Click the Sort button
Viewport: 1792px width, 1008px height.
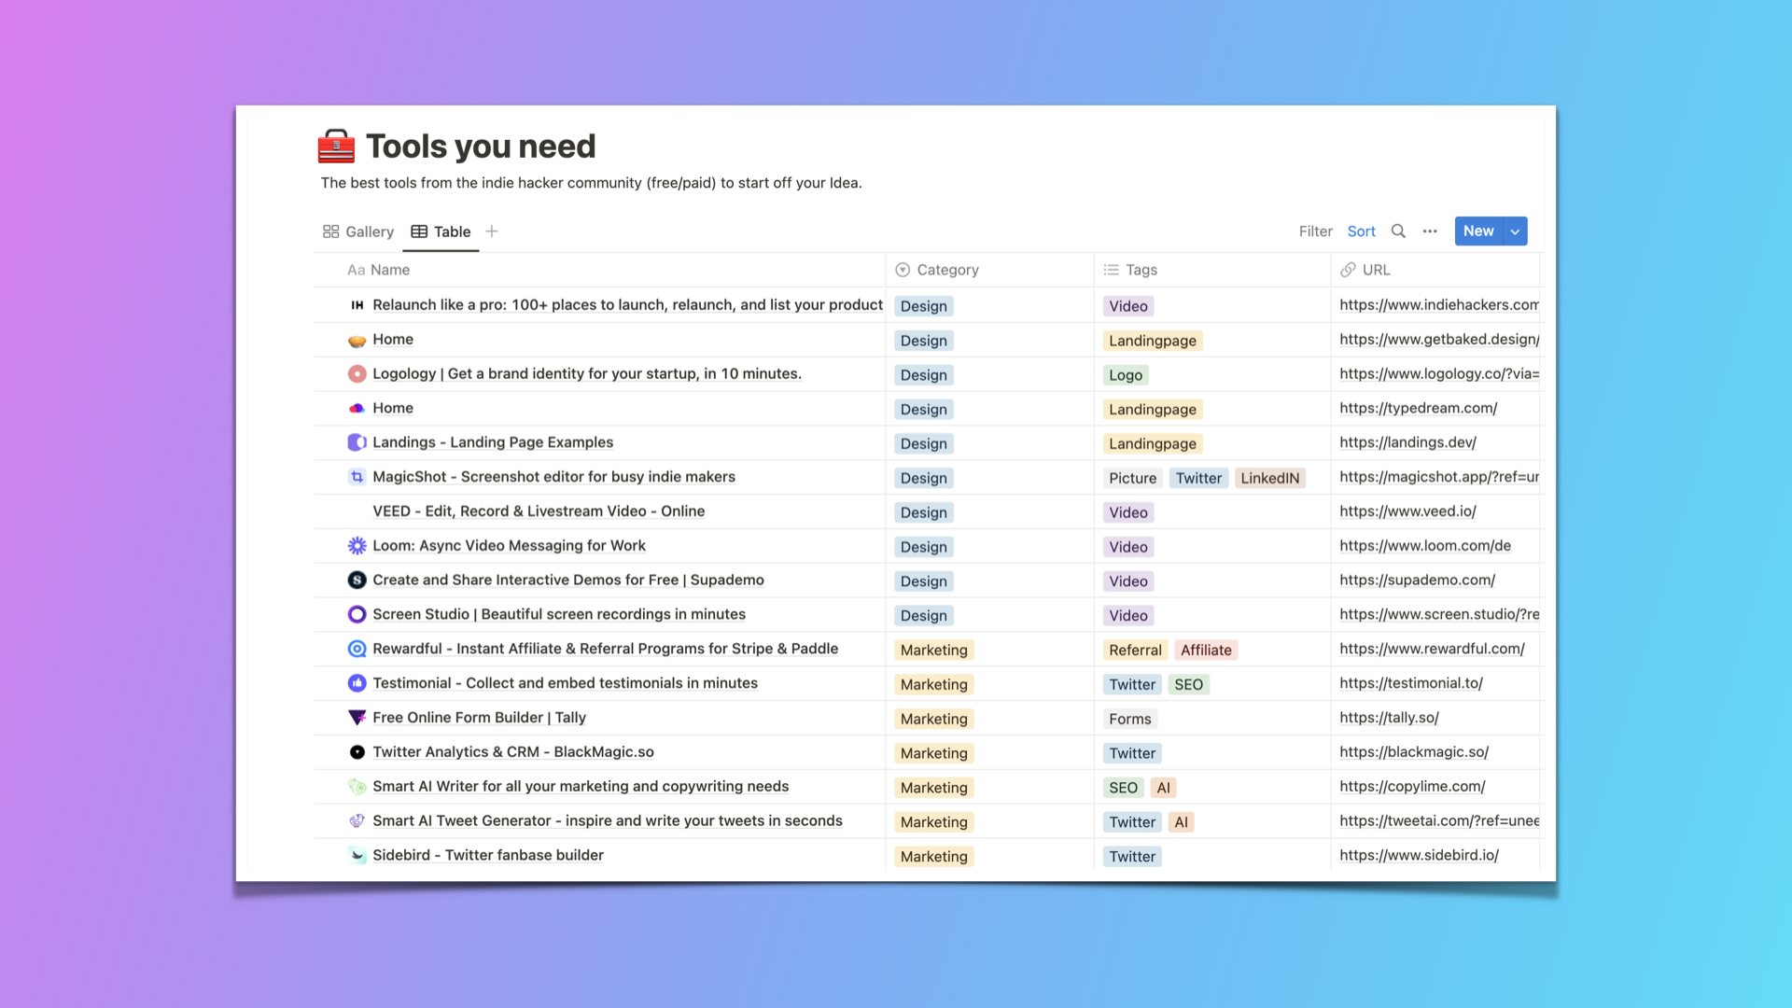click(x=1361, y=231)
